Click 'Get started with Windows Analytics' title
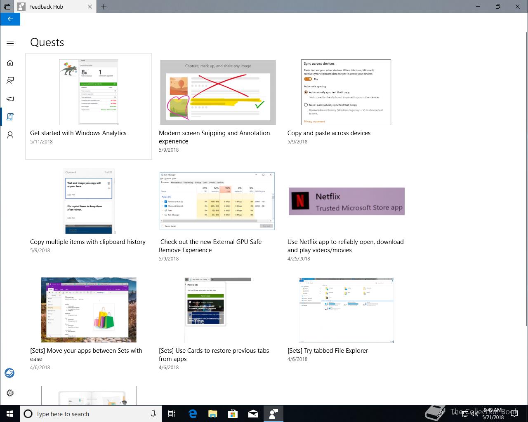Viewport: 528px width, 422px height. [78, 133]
